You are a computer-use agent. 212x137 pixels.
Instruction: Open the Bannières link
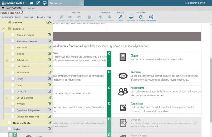136,72
